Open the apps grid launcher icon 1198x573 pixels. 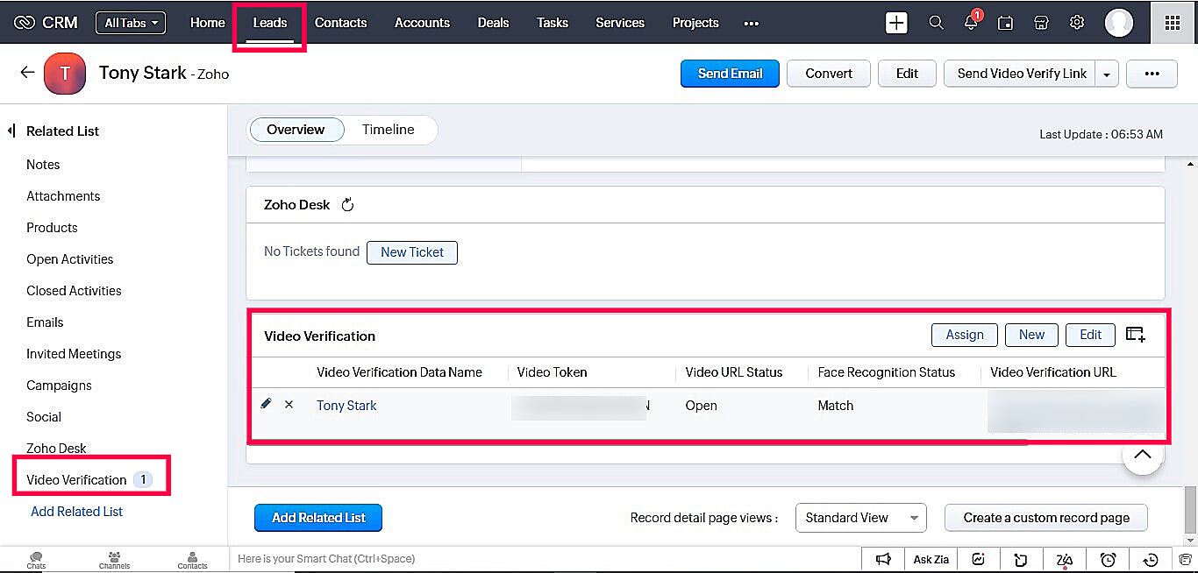[x=1172, y=23]
